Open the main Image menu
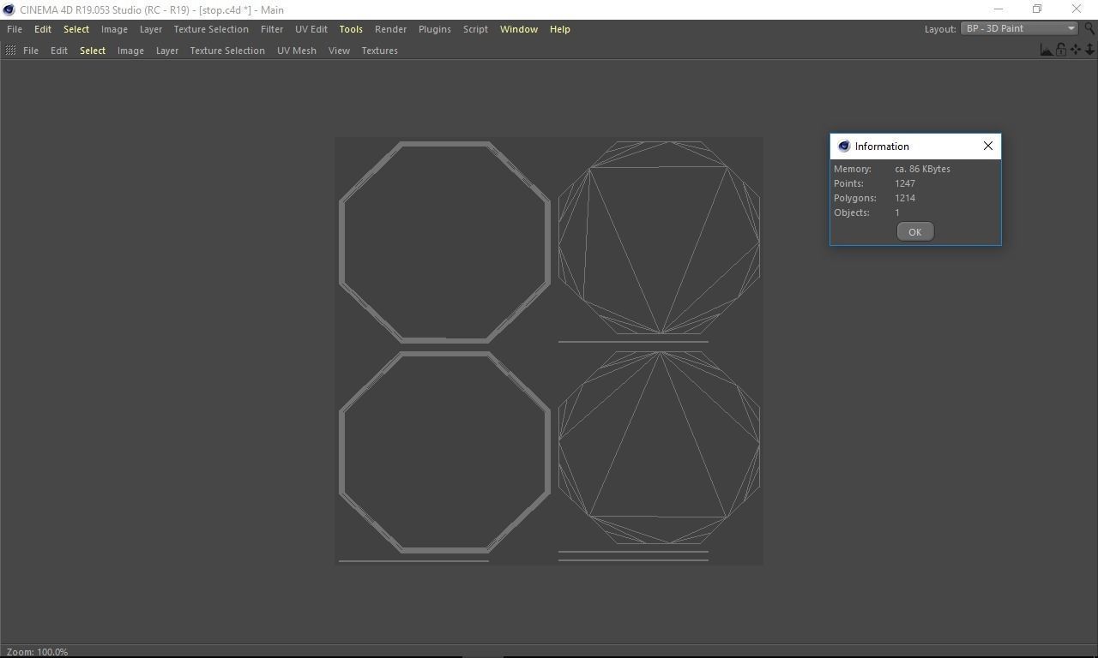 tap(114, 29)
